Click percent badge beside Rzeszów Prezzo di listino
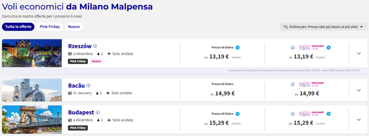Image resolution: width=369 pixels, height=136 pixels. point(237,48)
